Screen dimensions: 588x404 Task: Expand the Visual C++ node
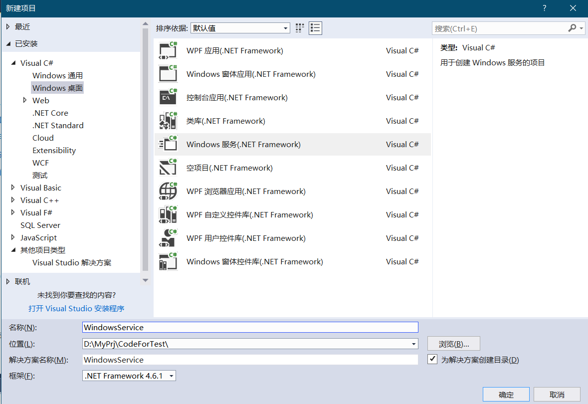click(x=13, y=200)
